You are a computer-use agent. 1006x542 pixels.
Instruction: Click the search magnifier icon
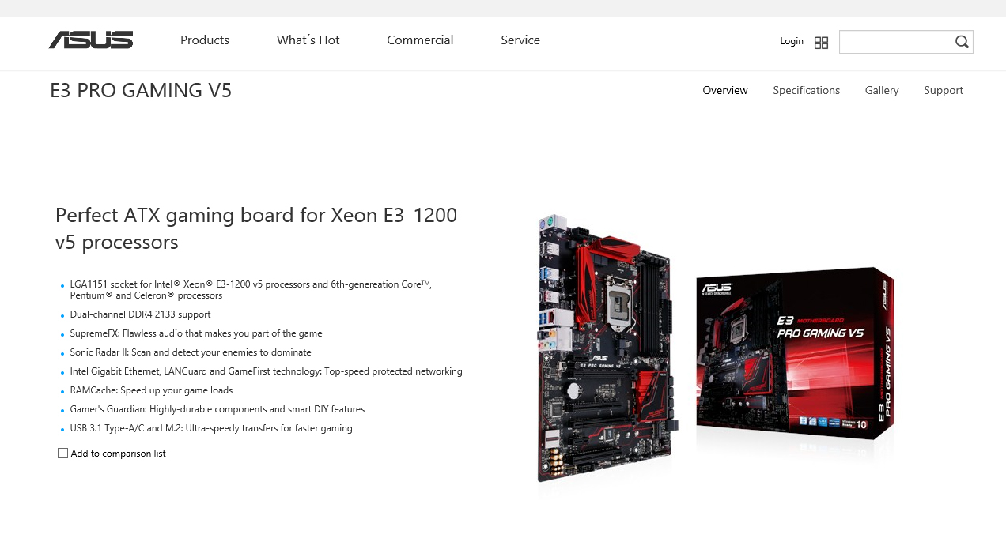point(962,42)
